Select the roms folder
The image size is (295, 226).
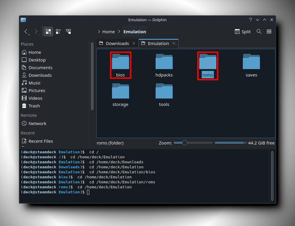pos(208,66)
